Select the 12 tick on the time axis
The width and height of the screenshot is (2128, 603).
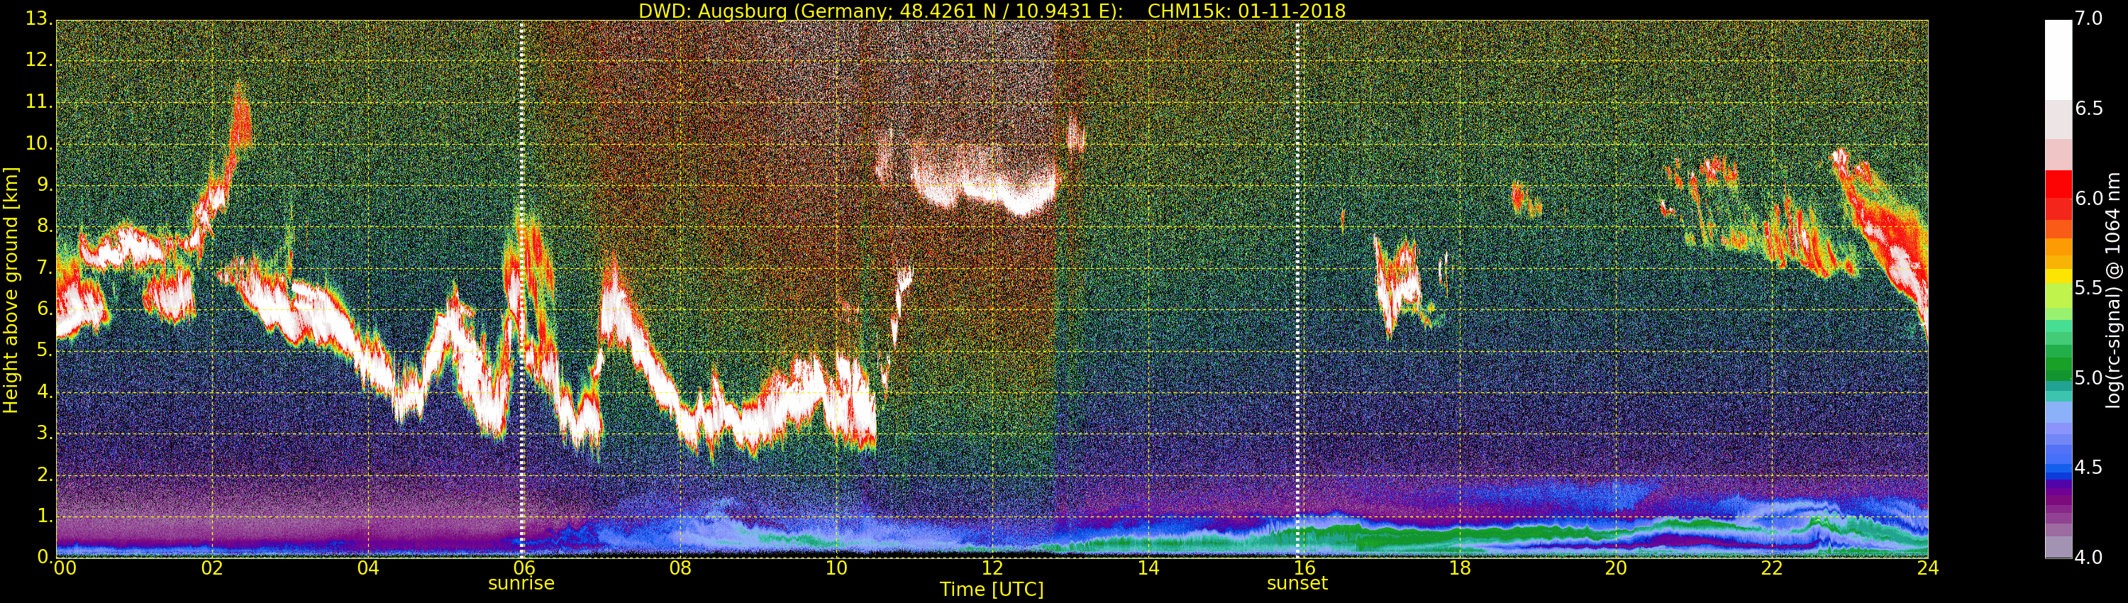[992, 568]
